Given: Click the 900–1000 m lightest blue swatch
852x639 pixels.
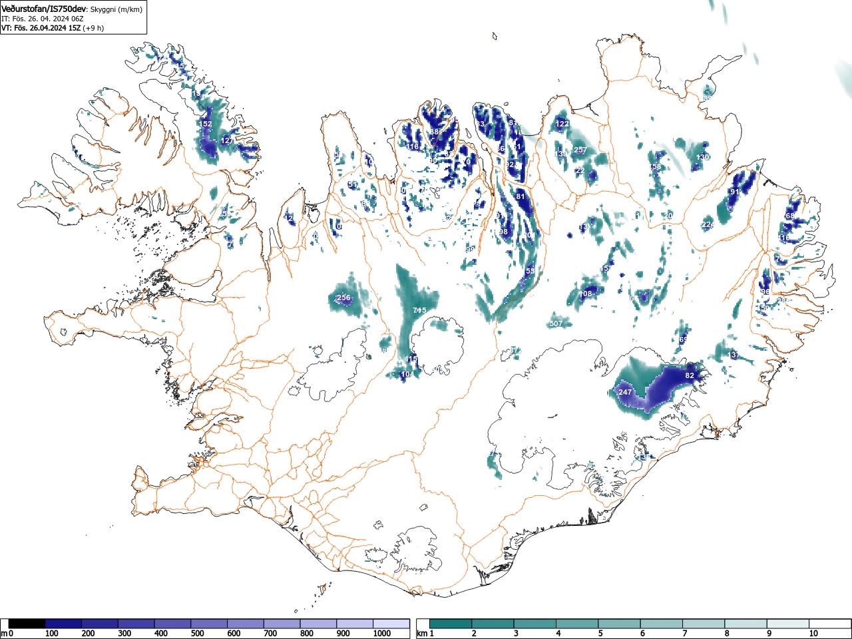Looking at the screenshot, I should point(355,624).
